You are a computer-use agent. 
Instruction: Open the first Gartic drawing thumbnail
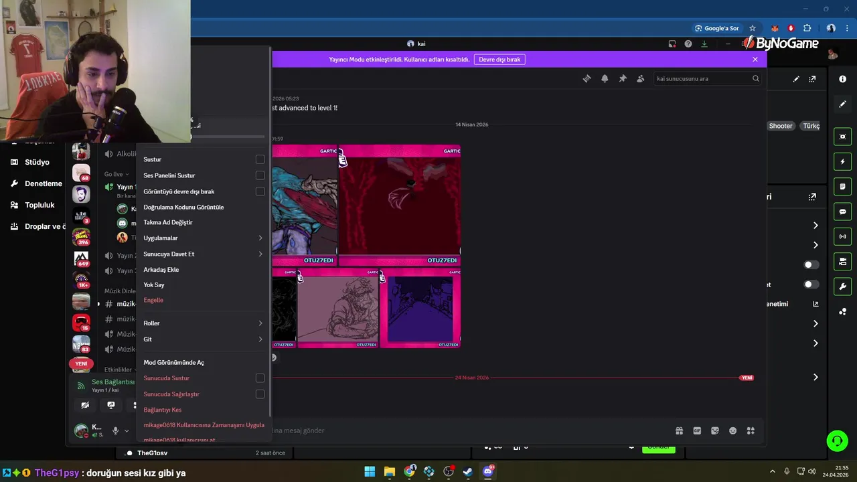tap(305, 206)
